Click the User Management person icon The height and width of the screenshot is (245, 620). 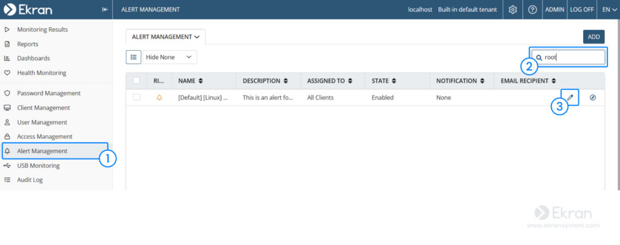point(7,122)
